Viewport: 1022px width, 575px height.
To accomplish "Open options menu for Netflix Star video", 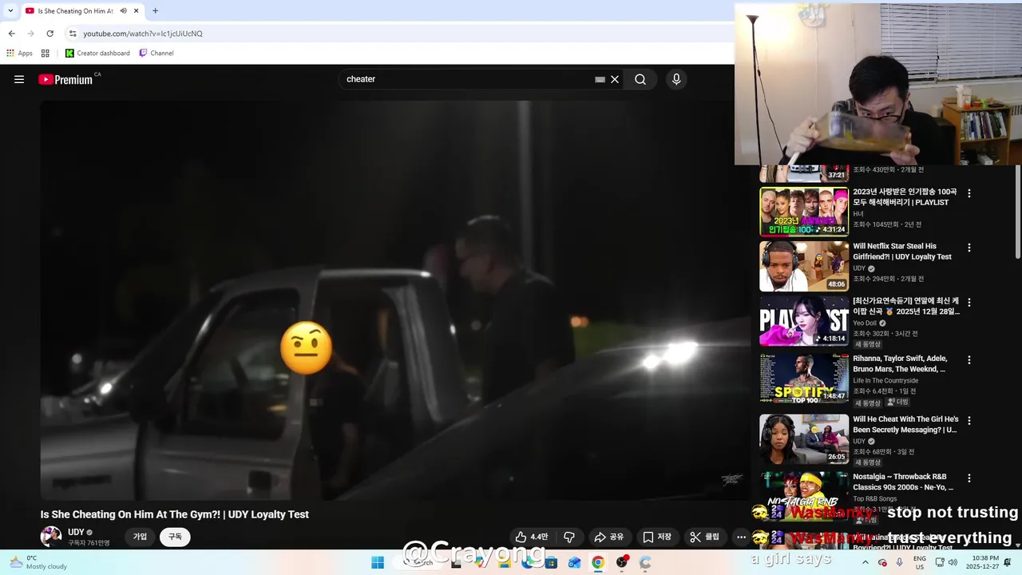I will pos(969,248).
